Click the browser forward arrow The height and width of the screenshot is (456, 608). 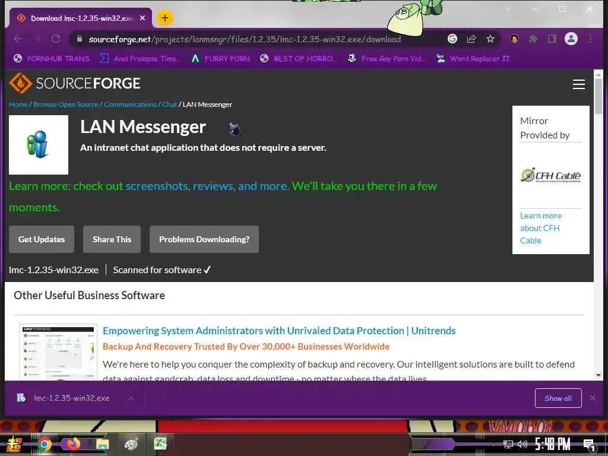point(37,39)
